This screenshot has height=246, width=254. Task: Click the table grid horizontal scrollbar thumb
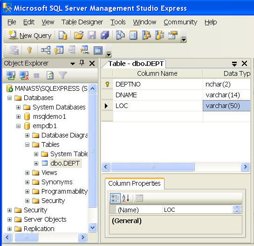pyautogui.click(x=153, y=166)
